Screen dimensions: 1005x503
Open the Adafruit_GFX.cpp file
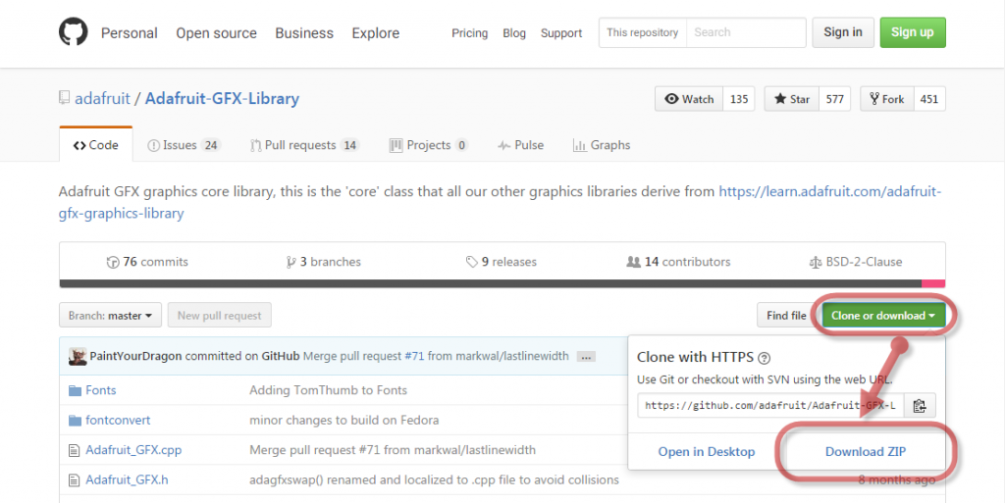click(x=133, y=450)
